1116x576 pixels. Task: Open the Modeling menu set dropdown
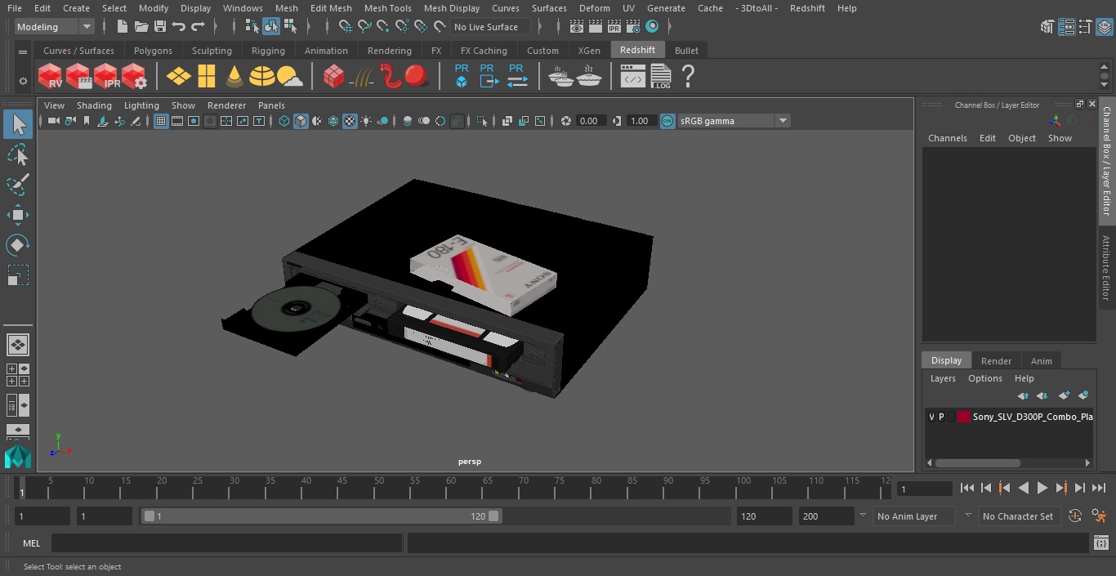pos(55,27)
